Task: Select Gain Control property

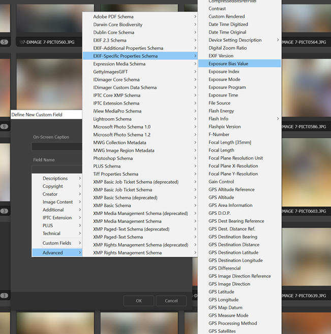Action: (x=239, y=182)
